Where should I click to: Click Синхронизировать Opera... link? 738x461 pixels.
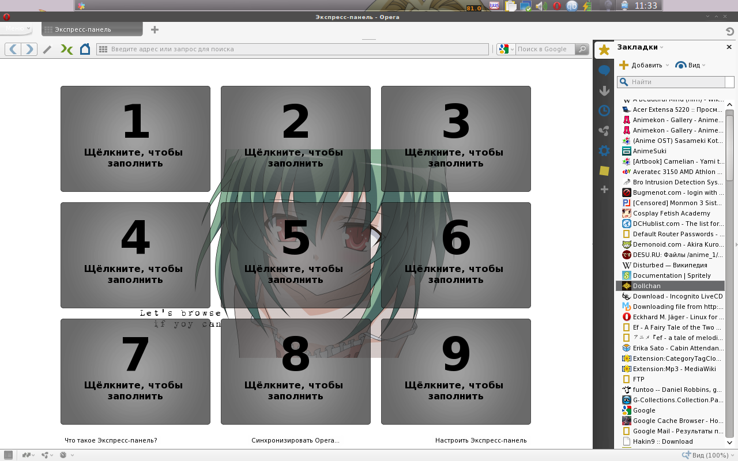(295, 440)
